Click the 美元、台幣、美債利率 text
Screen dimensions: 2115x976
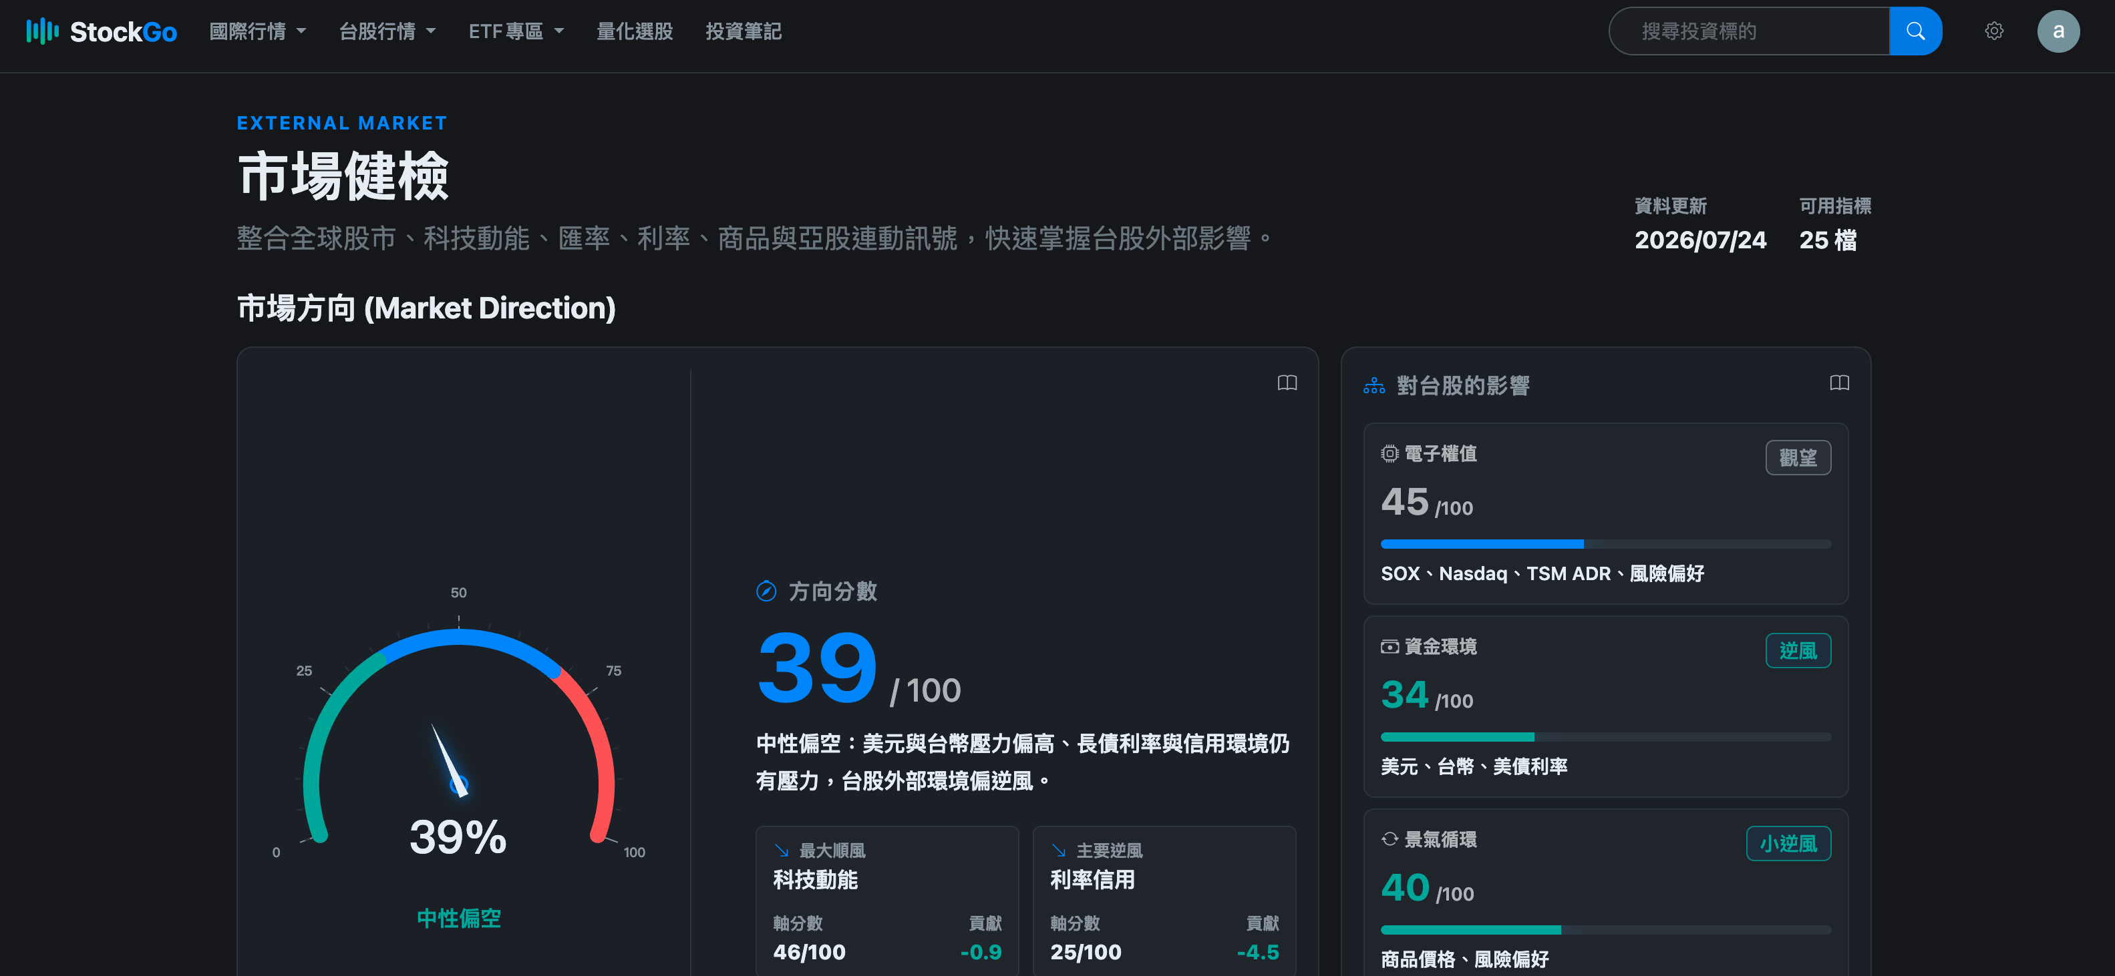[1474, 766]
